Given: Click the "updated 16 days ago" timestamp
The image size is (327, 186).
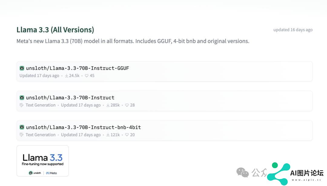Looking at the screenshot, I should click(x=293, y=30).
